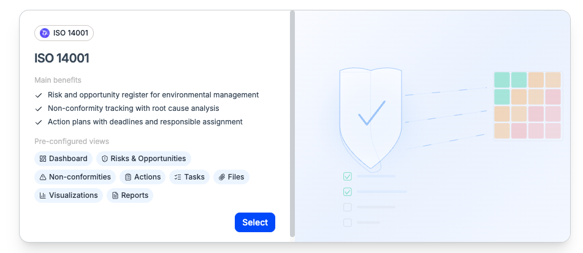Click the bar chart icon beside Visualizations
The image size is (583, 253).
[x=43, y=195]
